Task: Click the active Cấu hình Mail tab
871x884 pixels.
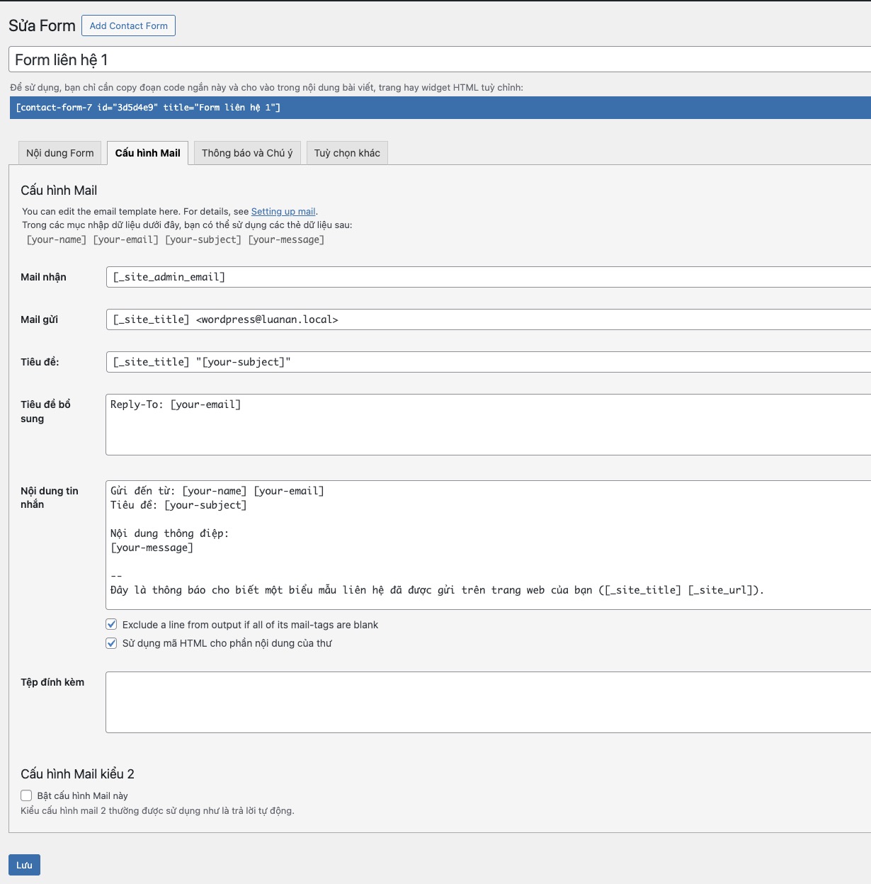Action: coord(147,152)
